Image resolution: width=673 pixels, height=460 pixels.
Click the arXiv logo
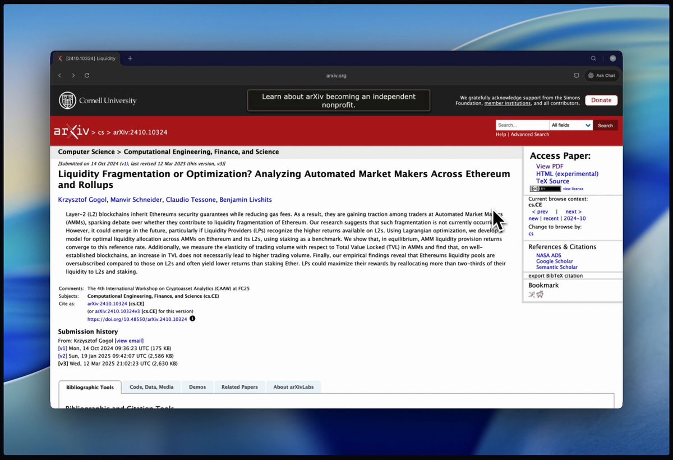(71, 131)
